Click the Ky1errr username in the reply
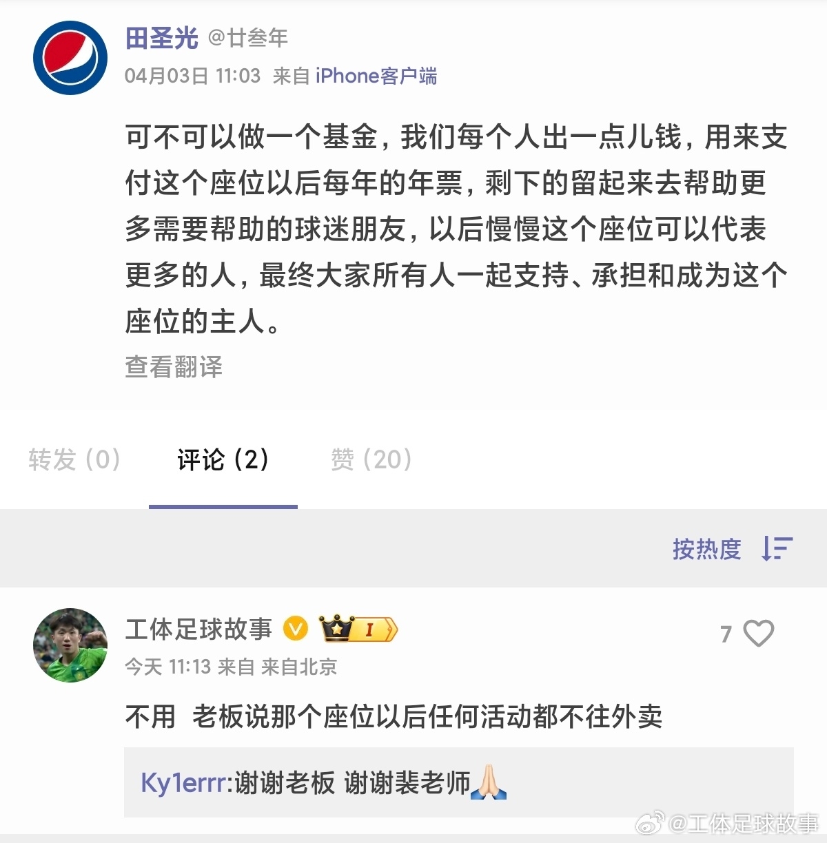 click(183, 783)
